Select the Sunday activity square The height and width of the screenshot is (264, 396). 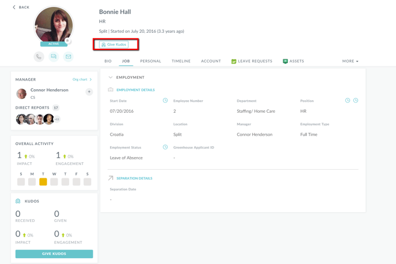click(21, 182)
